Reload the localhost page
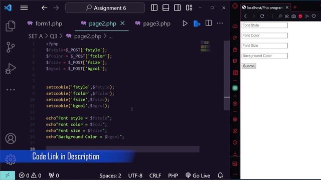Viewport: 321px width, 180px height. point(262,16)
